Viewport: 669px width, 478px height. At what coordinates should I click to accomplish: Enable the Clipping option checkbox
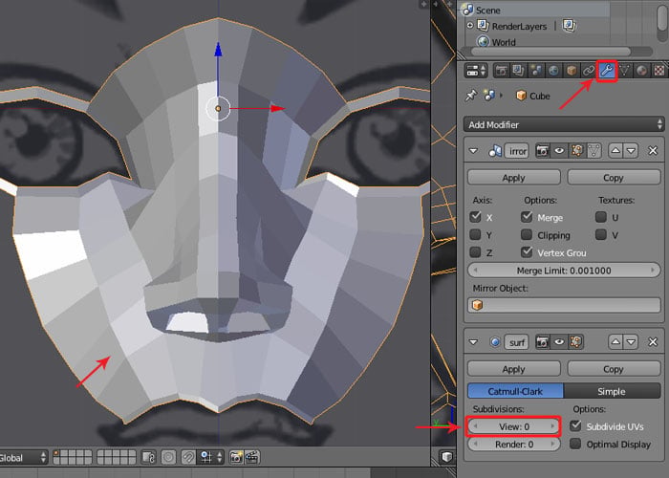pos(527,234)
